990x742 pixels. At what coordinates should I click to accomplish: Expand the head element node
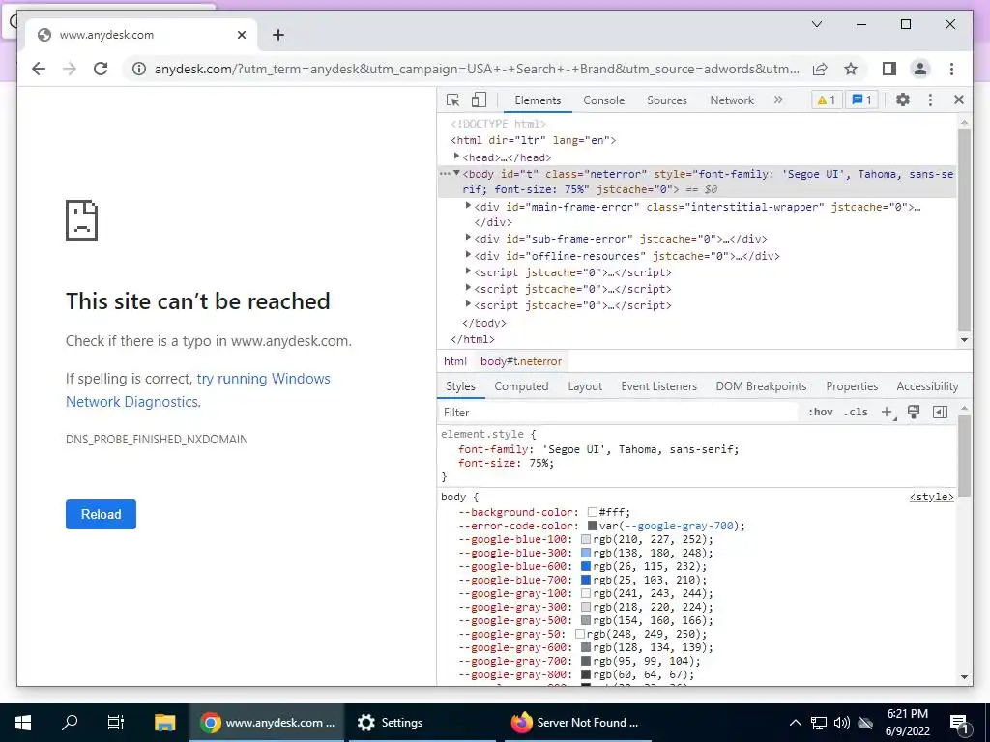pos(456,156)
